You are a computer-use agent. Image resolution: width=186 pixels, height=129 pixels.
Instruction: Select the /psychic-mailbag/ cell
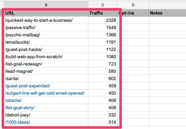[x=46, y=35]
